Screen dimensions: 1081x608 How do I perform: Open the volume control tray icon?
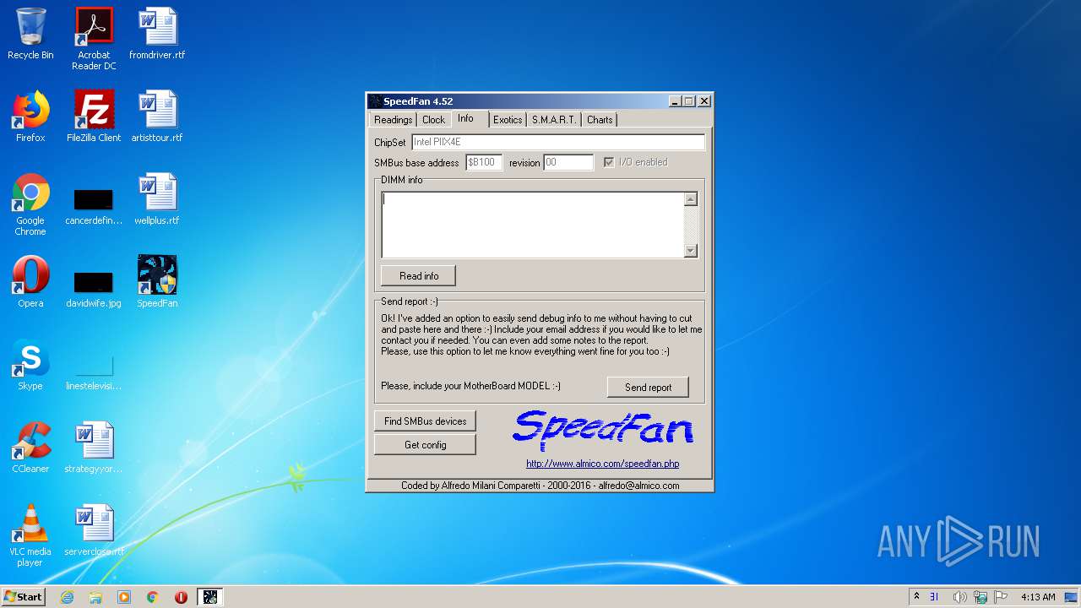[x=959, y=597]
